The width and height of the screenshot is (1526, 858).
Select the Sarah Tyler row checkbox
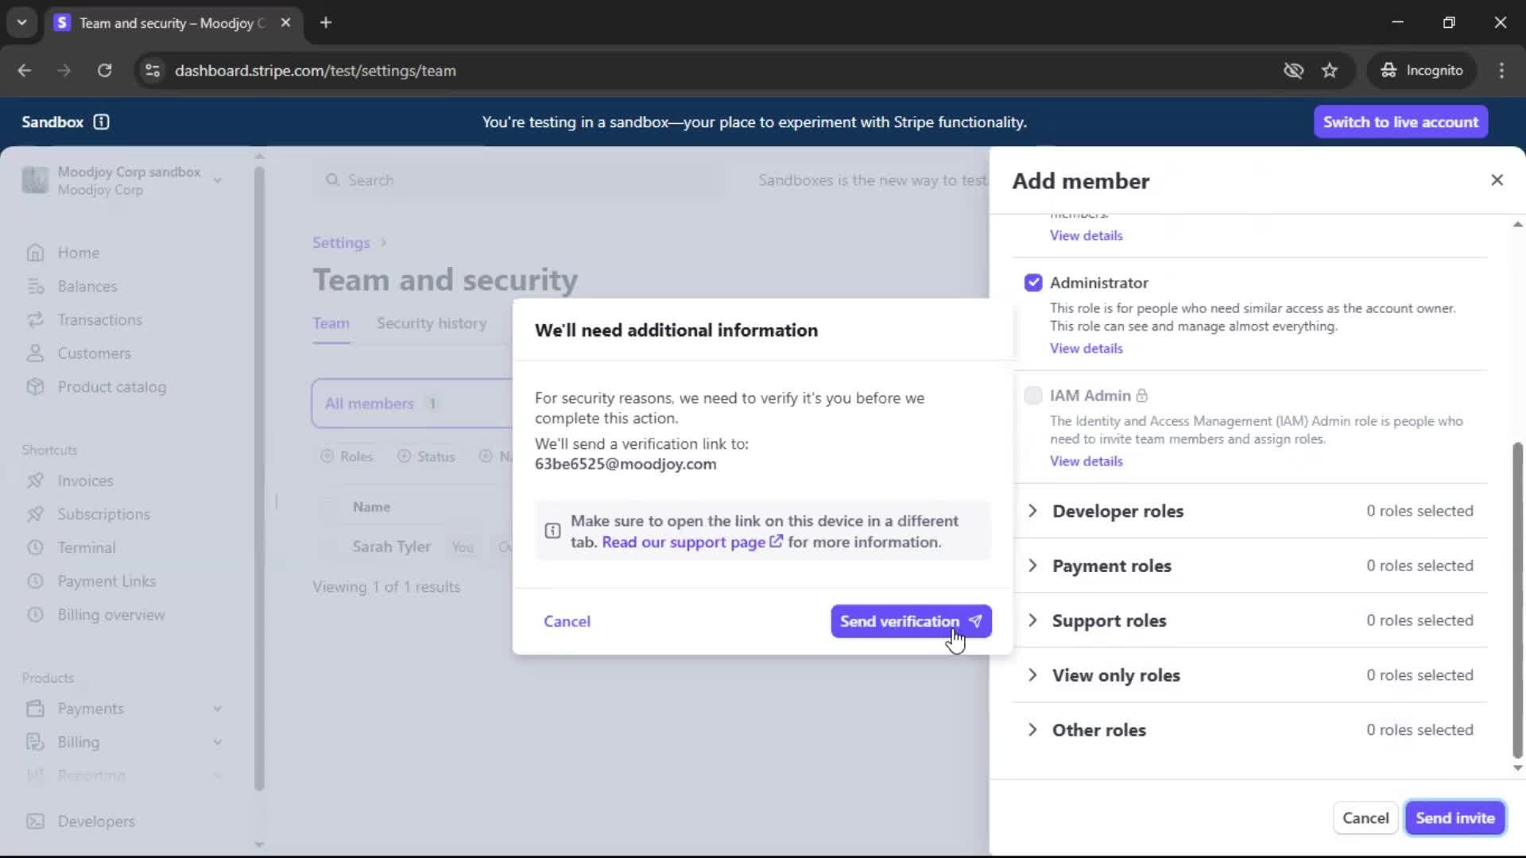click(x=329, y=547)
